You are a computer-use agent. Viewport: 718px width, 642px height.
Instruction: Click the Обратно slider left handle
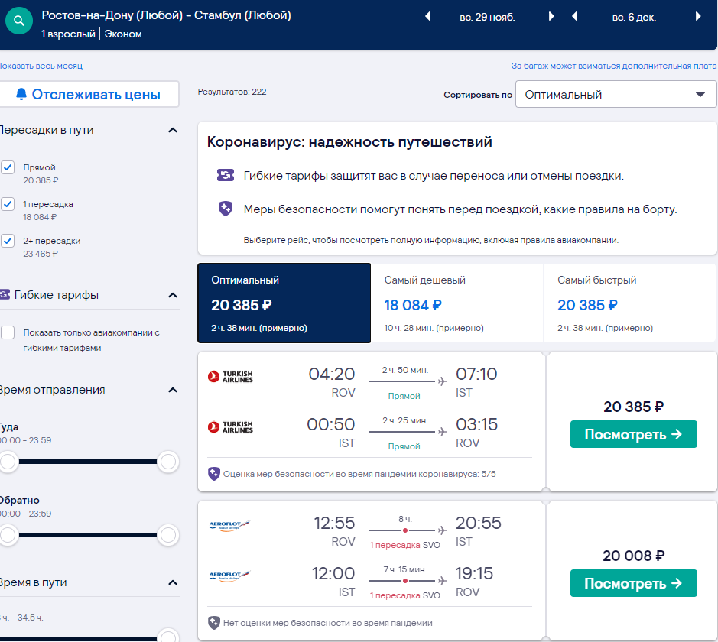point(8,534)
